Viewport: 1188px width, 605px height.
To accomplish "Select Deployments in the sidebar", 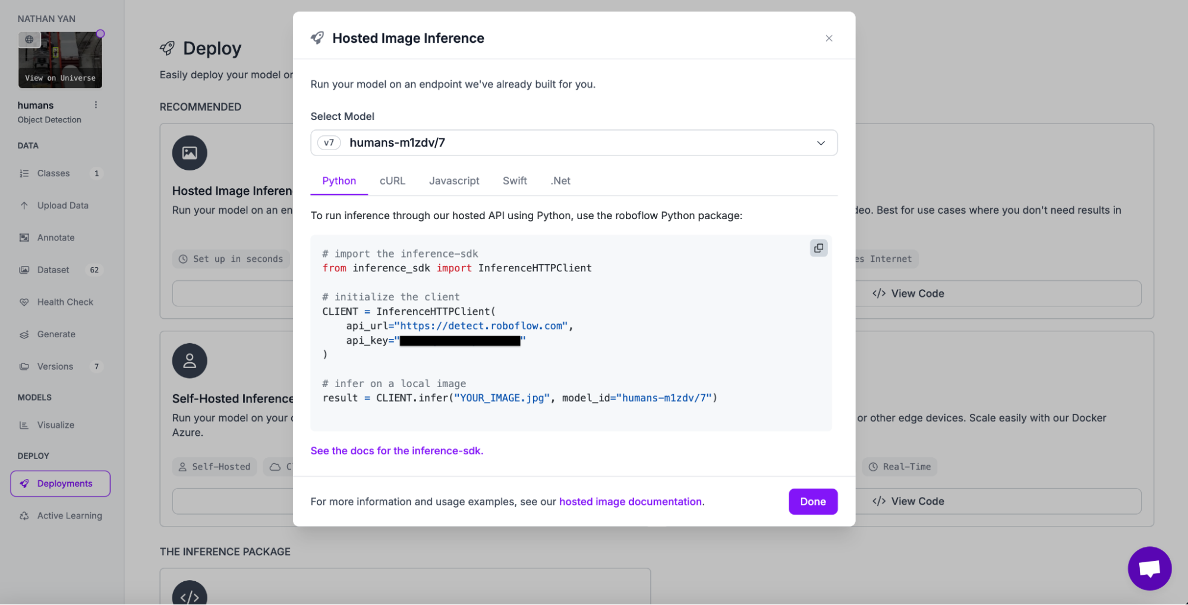I will coord(60,483).
